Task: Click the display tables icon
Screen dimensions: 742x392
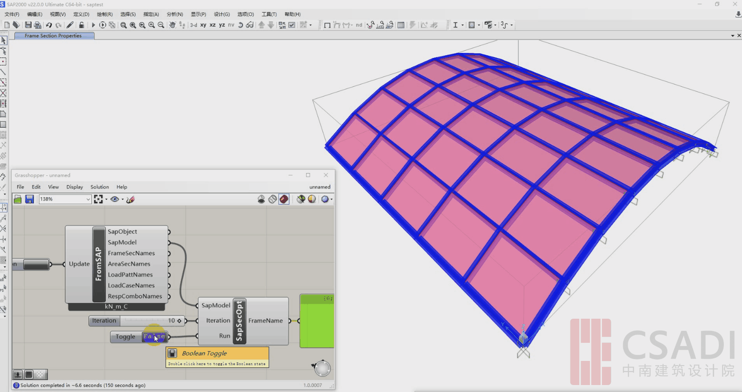Action: tap(401, 25)
